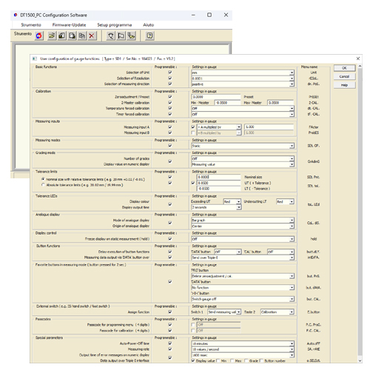Select Absolute tolerance limits radio option

tap(43, 185)
